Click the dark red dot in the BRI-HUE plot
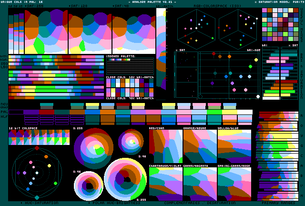The height and width of the screenshot is (206, 305). (x=213, y=53)
